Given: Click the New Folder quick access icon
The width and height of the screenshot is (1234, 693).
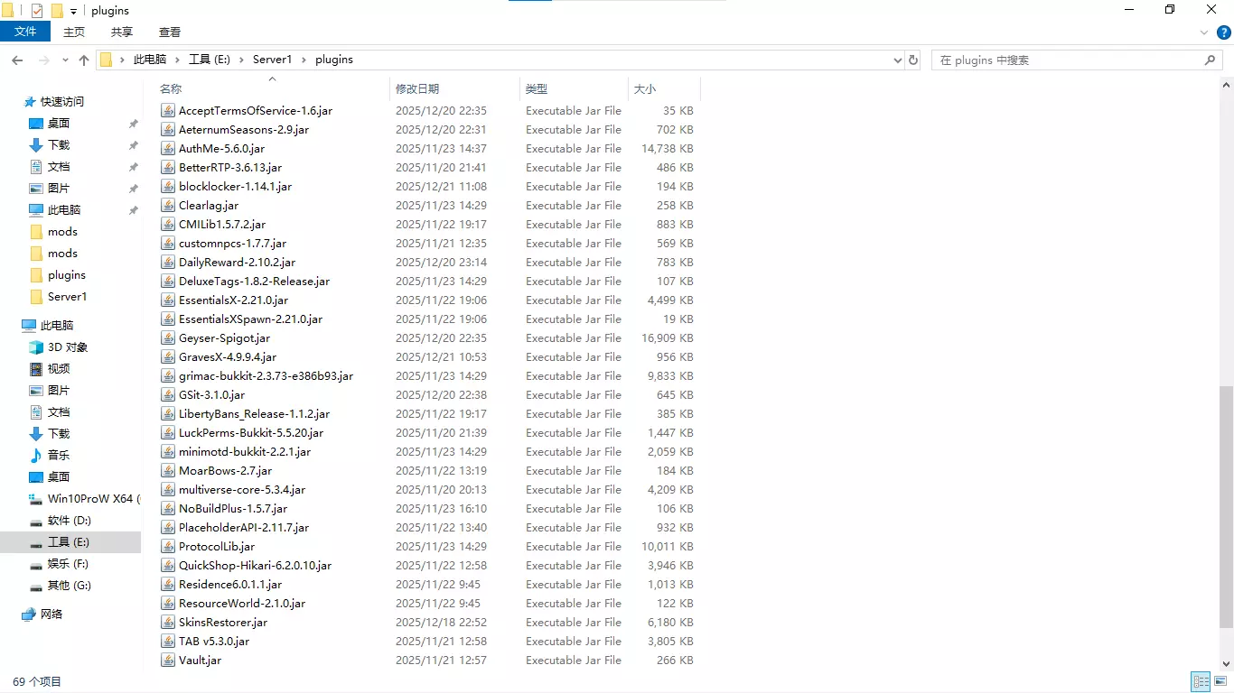Looking at the screenshot, I should (57, 11).
